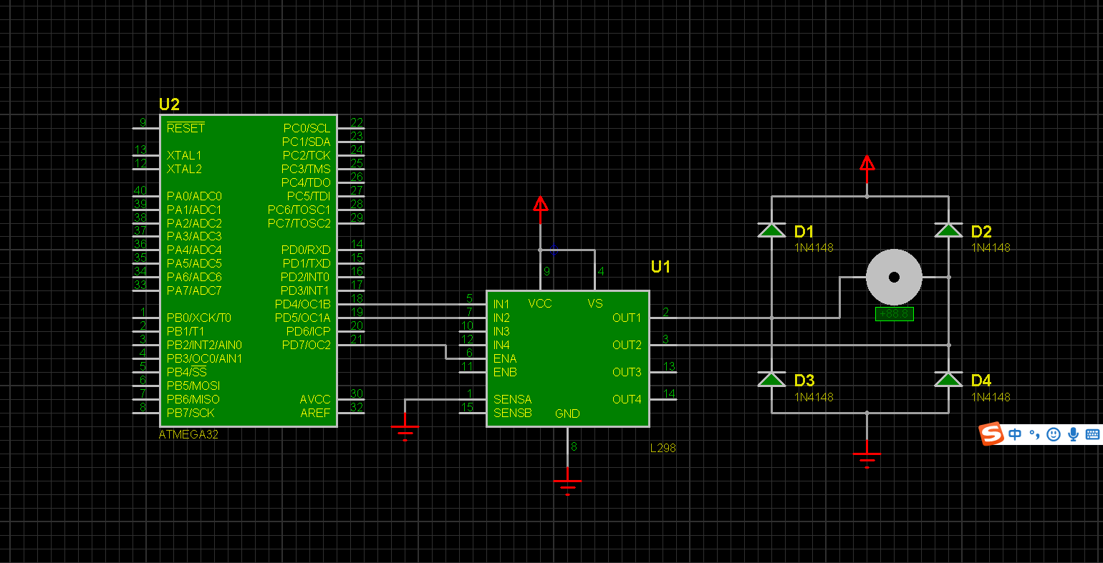Select the D3 diode symbol
This screenshot has height=563, width=1103.
click(771, 378)
